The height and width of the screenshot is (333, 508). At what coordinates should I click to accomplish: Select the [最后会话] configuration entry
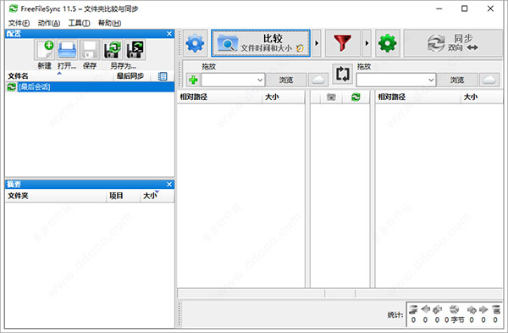click(90, 86)
